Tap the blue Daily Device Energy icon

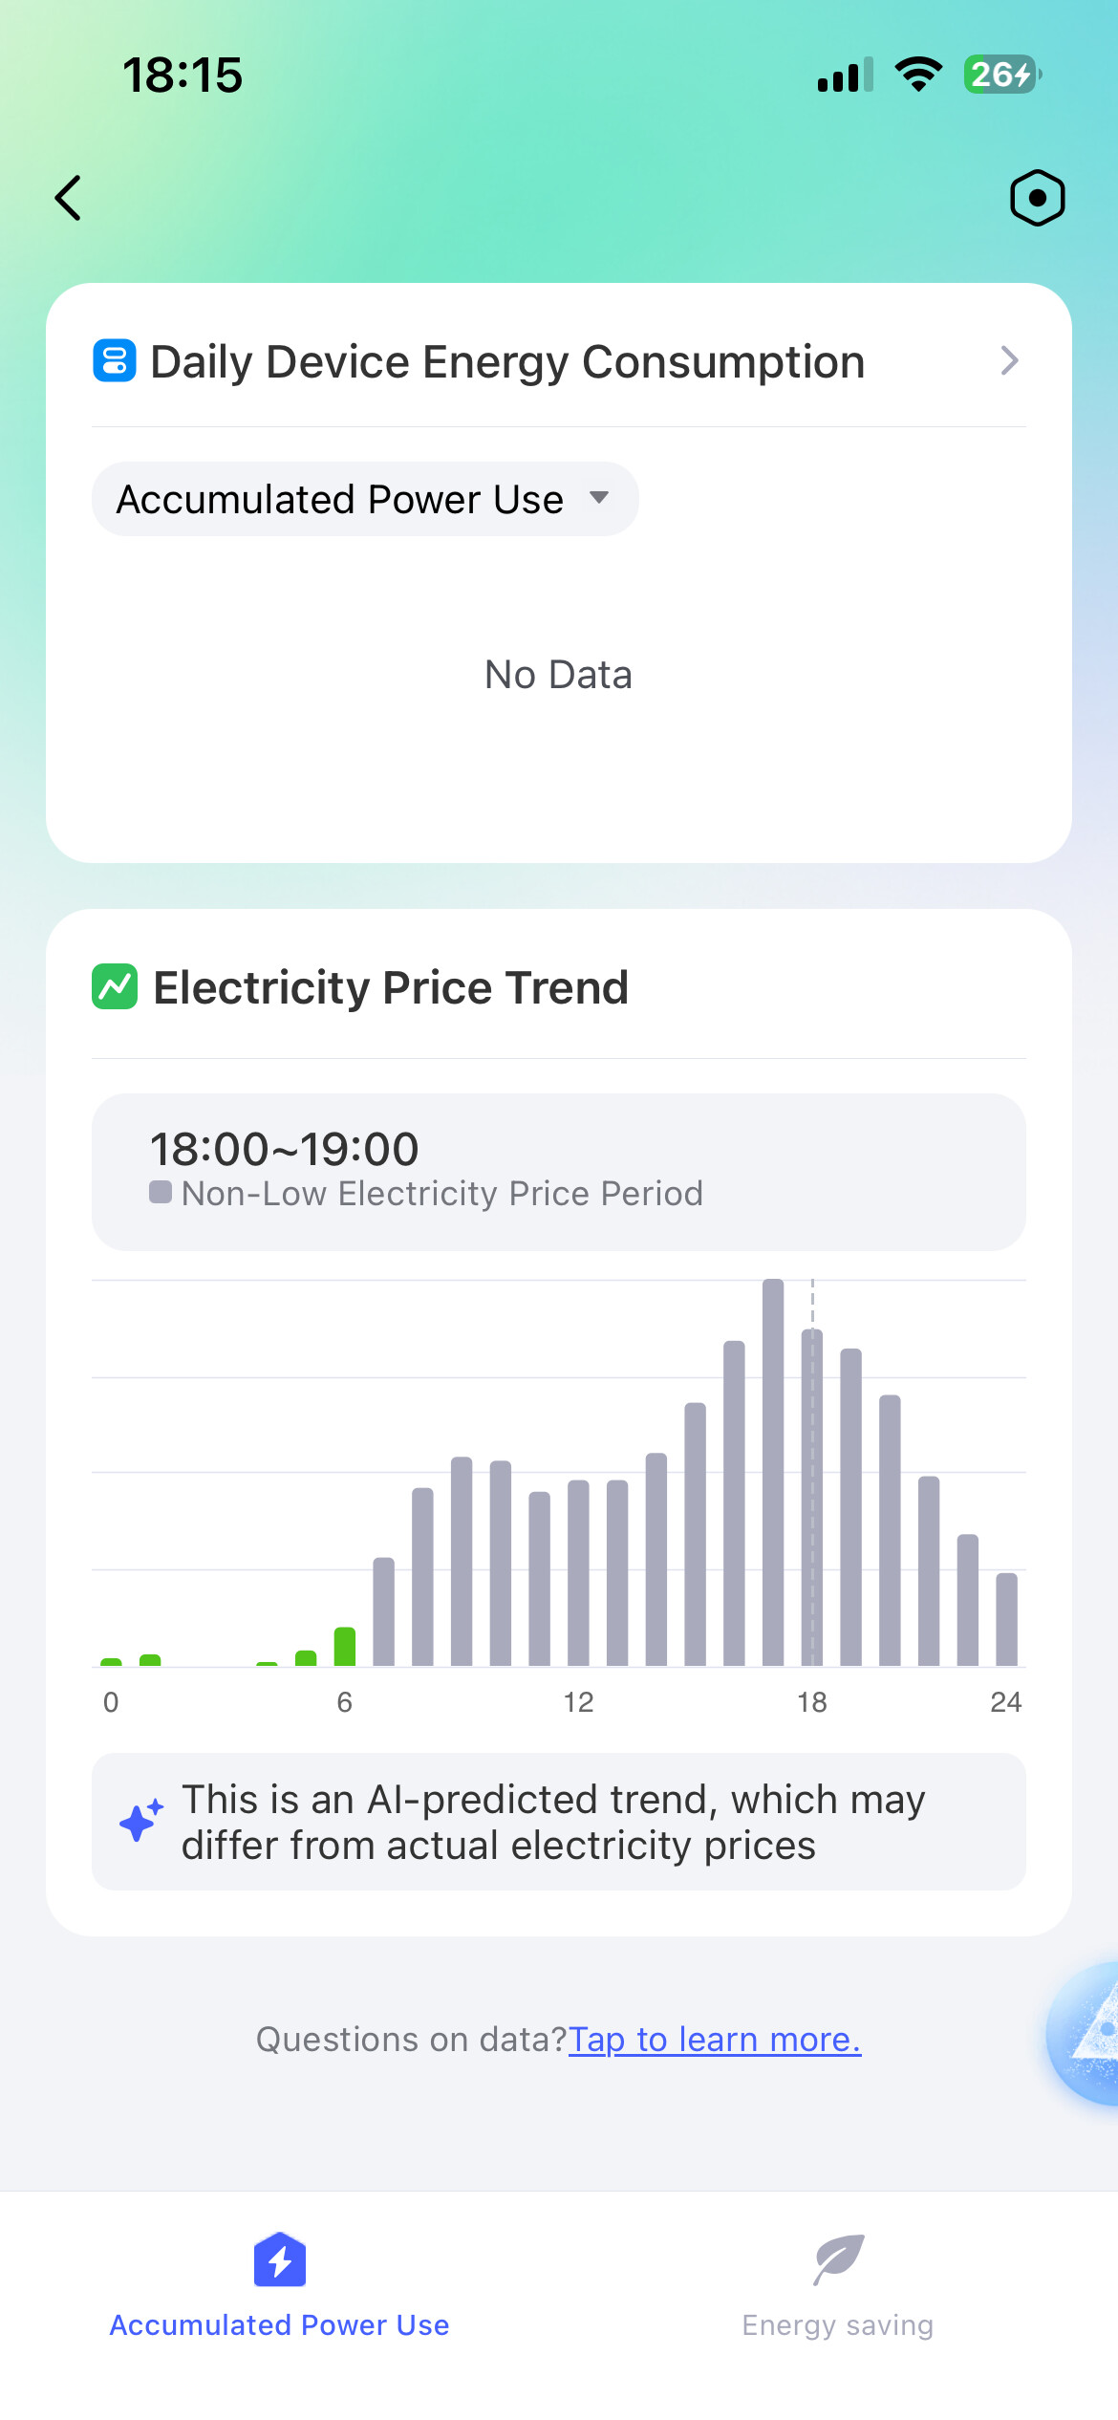[115, 361]
